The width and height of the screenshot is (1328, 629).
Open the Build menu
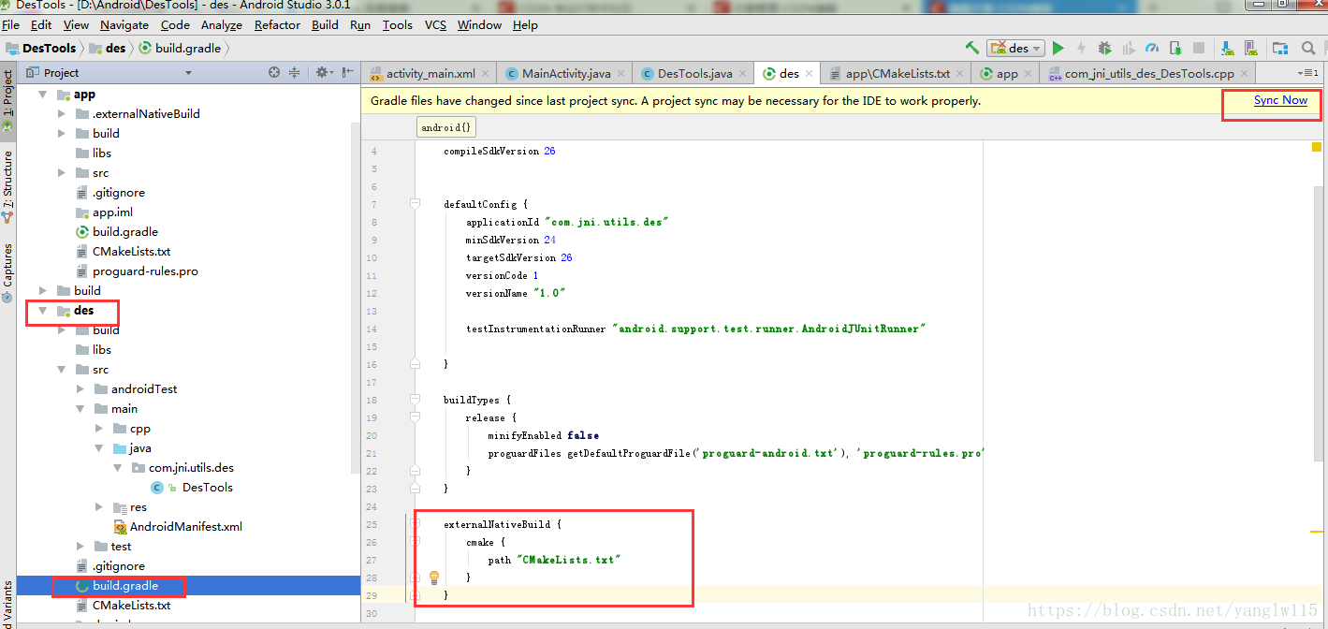click(x=325, y=25)
